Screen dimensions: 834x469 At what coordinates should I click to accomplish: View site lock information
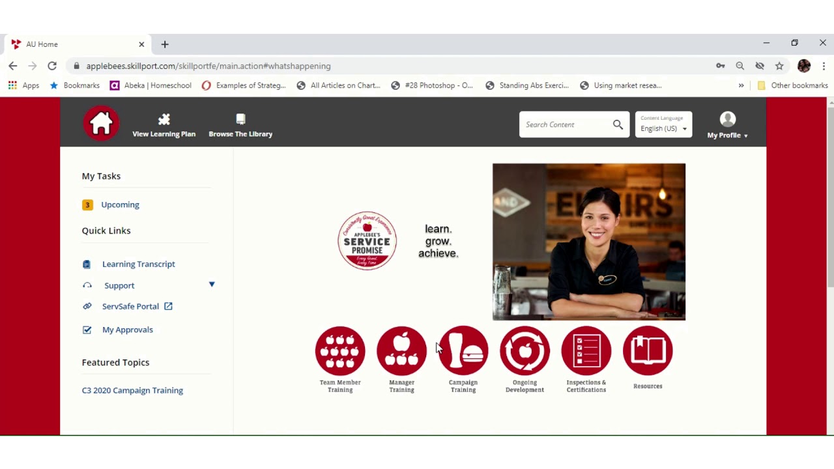click(x=77, y=66)
